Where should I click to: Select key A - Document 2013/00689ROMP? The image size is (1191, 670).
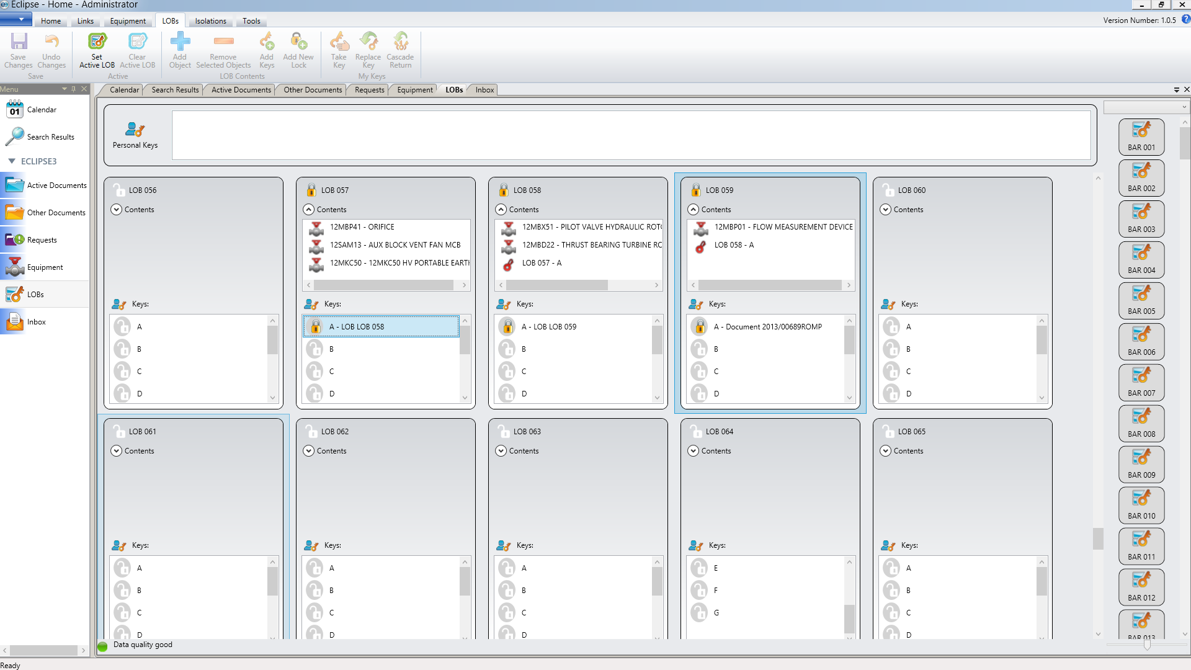(x=765, y=327)
